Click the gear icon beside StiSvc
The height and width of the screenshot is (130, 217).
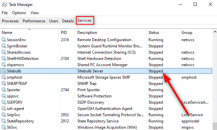point(4,127)
